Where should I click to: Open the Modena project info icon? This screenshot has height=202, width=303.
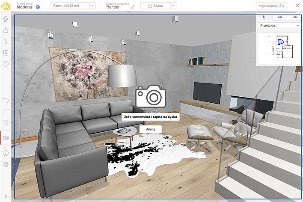point(38,7)
